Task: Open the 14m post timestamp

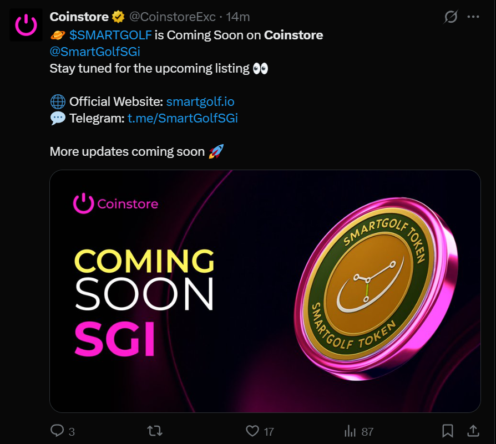Action: [x=238, y=17]
